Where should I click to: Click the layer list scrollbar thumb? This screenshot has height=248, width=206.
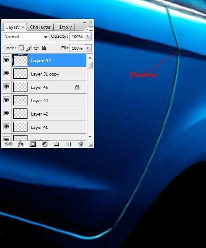pyautogui.click(x=90, y=65)
